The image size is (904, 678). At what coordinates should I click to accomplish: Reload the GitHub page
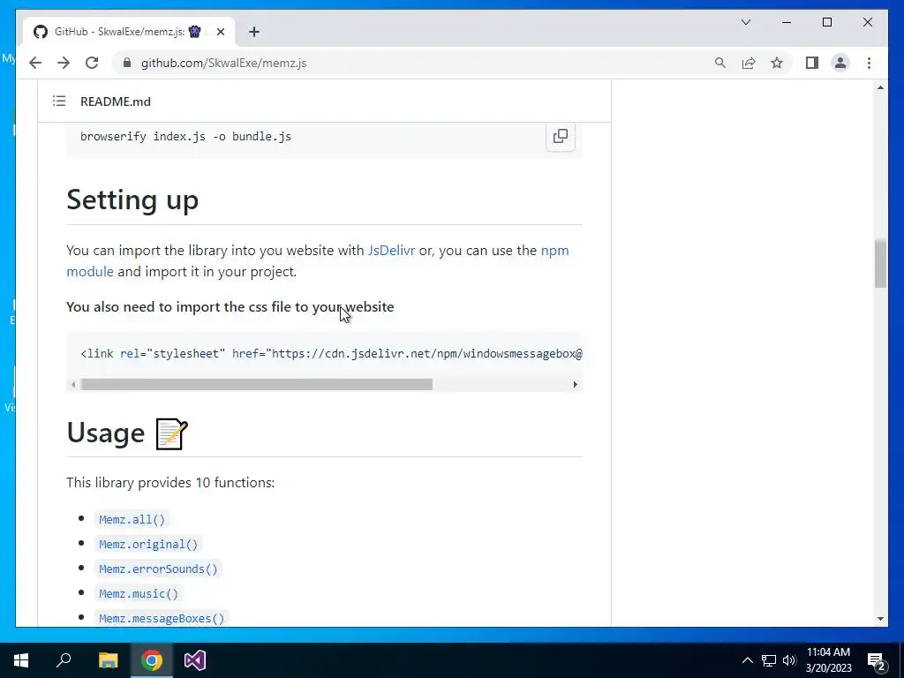pyautogui.click(x=92, y=63)
